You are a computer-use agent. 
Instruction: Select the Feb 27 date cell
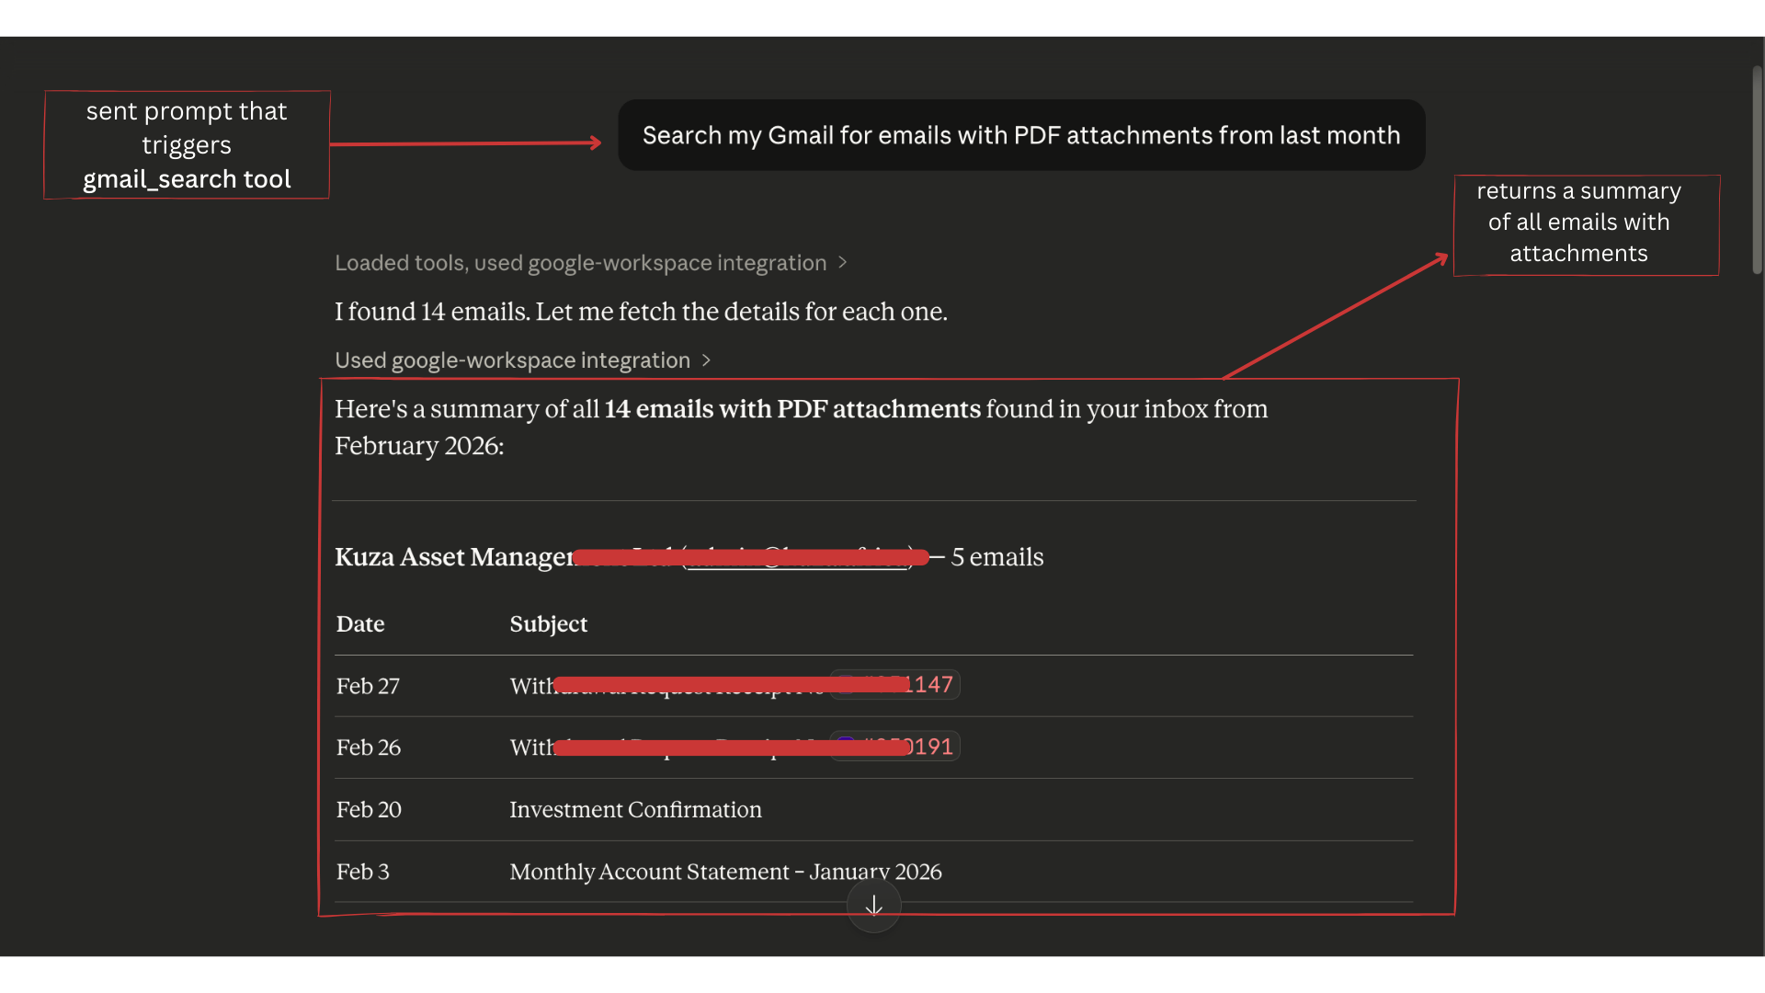(x=368, y=686)
